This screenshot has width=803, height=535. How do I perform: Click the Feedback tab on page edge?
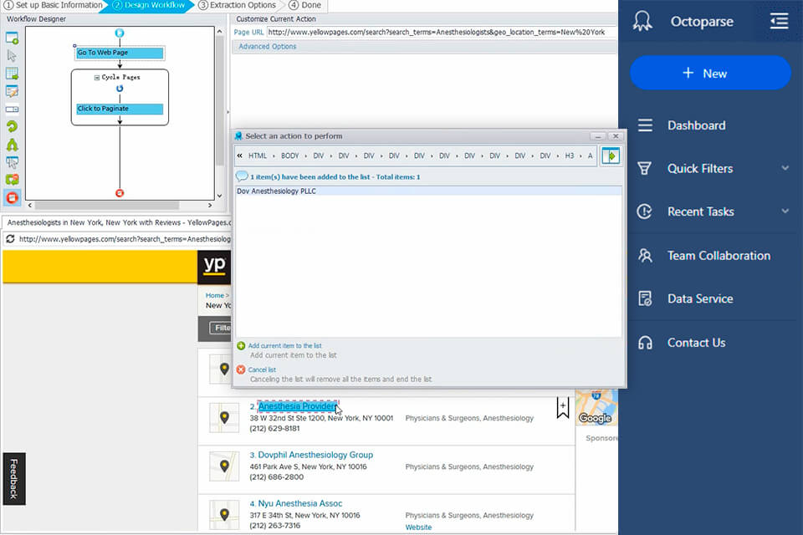(x=14, y=479)
